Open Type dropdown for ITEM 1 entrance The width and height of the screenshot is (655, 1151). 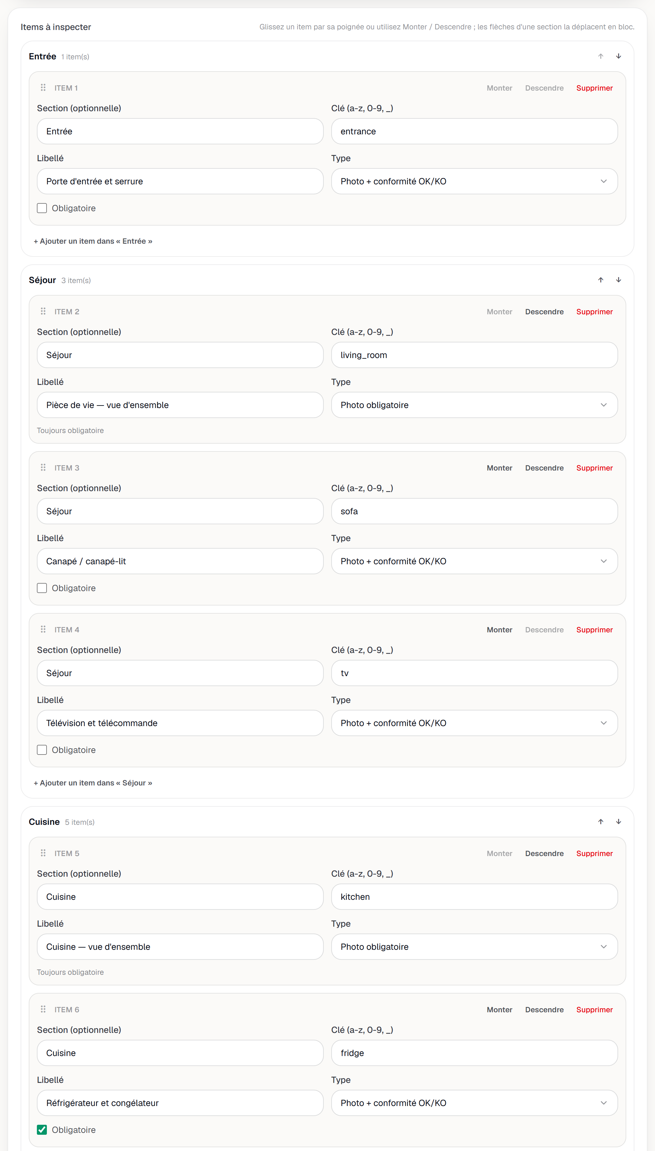pyautogui.click(x=474, y=181)
